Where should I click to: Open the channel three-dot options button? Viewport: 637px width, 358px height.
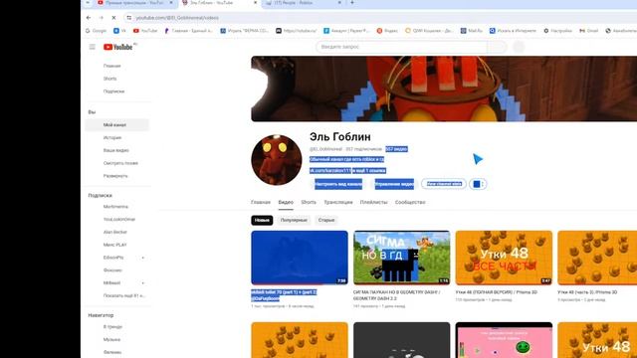[x=478, y=184]
